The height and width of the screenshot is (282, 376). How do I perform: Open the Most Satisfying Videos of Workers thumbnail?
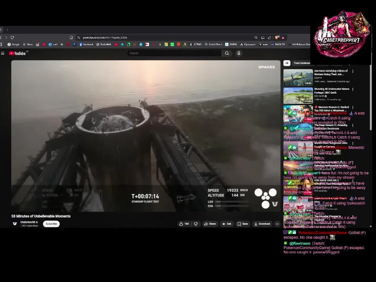click(298, 78)
